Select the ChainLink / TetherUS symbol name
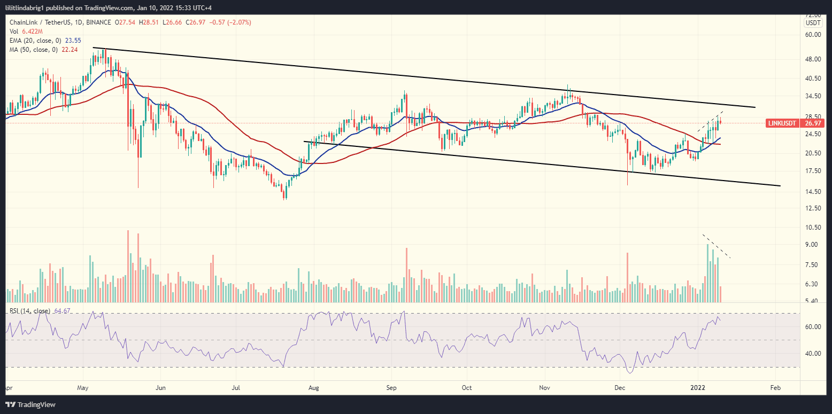The image size is (832, 414). pyautogui.click(x=40, y=22)
